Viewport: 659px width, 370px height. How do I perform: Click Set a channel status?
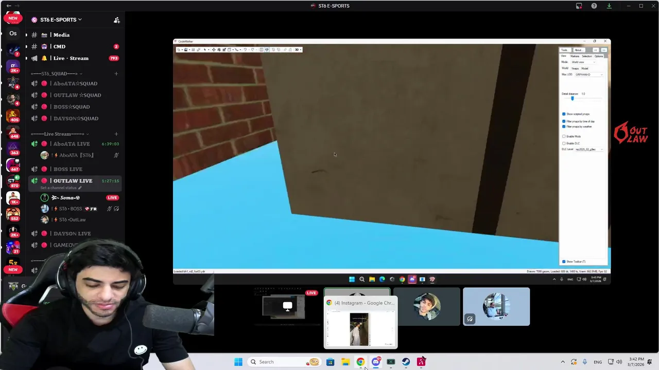pos(61,188)
